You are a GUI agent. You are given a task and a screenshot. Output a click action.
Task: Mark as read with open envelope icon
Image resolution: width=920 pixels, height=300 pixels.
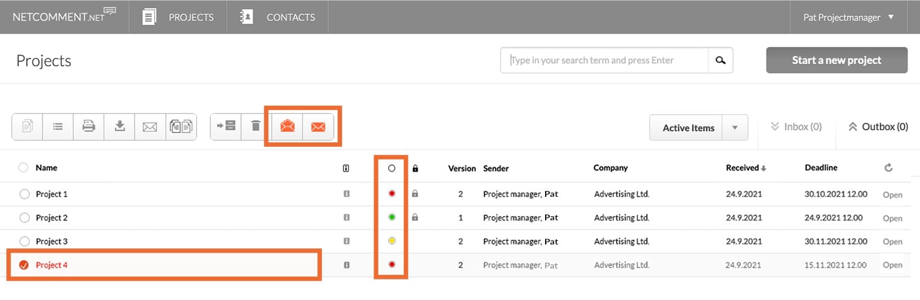pos(287,126)
